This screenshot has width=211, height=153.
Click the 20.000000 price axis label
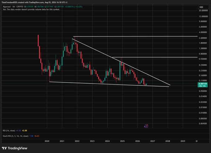pyautogui.click(x=203, y=11)
